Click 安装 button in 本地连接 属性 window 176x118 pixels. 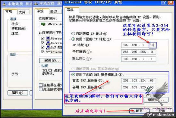point(51,61)
